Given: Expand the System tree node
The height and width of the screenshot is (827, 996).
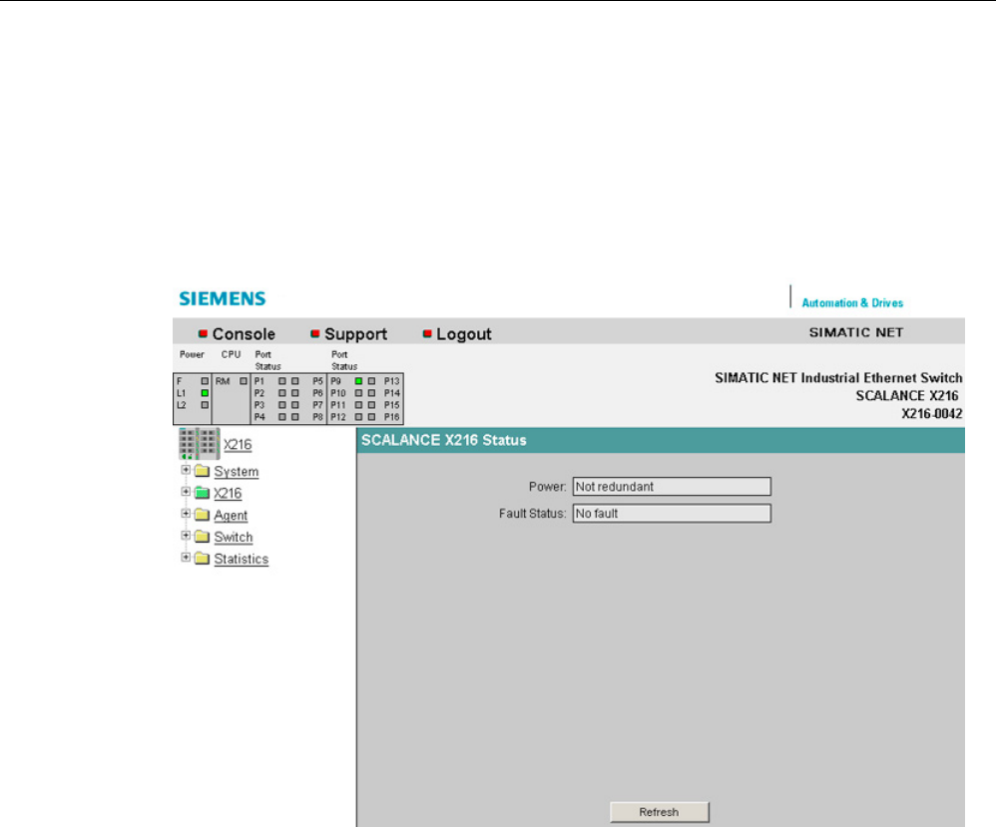Looking at the screenshot, I should (x=186, y=470).
